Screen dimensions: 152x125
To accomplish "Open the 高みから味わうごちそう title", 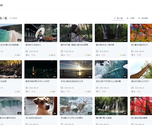I will [140, 81].
